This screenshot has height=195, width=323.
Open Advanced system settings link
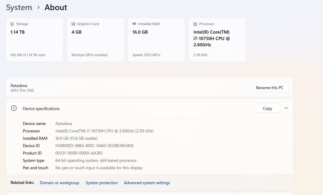pyautogui.click(x=147, y=183)
